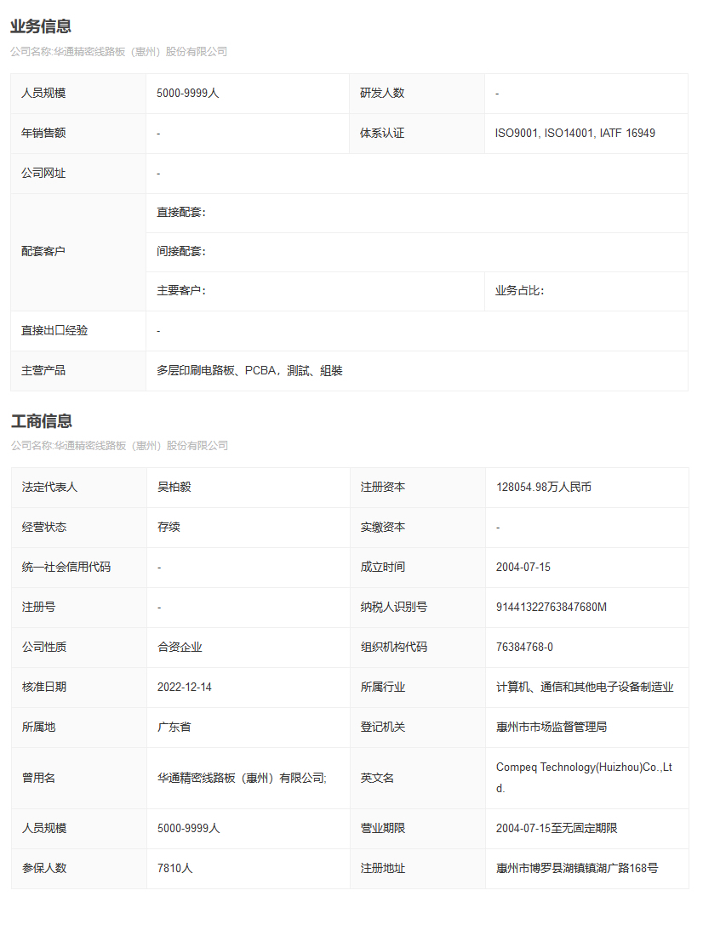
Task: Select the former name 华通精密线路板（惠州）有限公司
Action: pyautogui.click(x=242, y=779)
